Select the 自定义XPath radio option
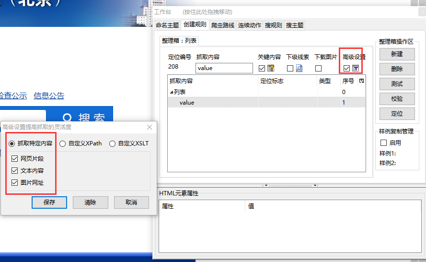 tap(62, 143)
